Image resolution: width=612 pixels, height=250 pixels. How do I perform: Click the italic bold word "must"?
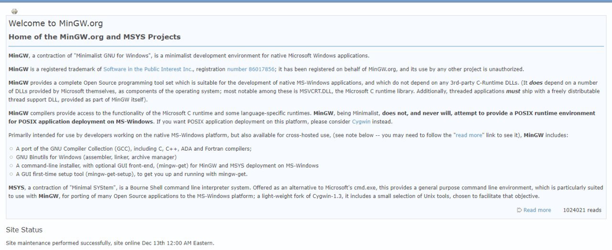[513, 91]
